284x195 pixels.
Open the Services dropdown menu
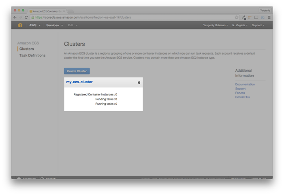pyautogui.click(x=55, y=25)
